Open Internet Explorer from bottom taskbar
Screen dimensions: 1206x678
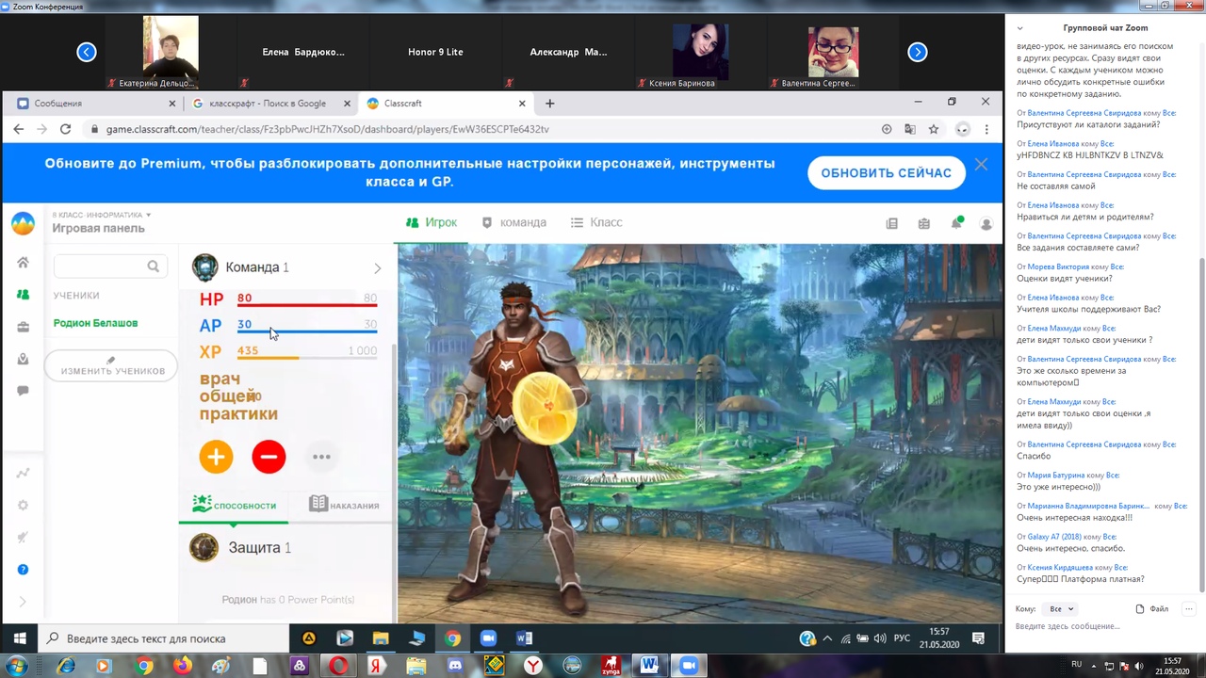(x=65, y=666)
